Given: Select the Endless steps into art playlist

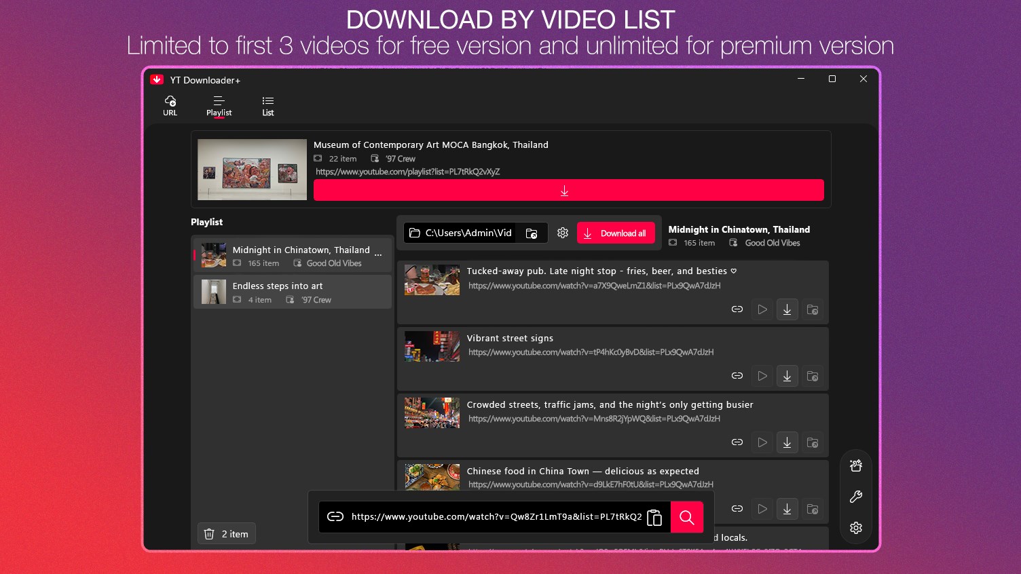Looking at the screenshot, I should (292, 291).
